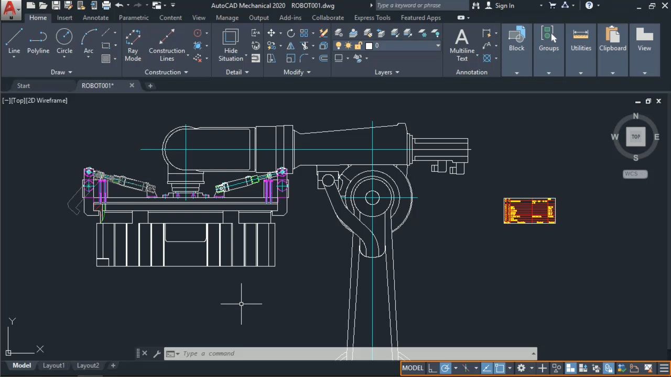Viewport: 671px width, 377px height.
Task: Expand the Layers panel
Action: point(387,72)
